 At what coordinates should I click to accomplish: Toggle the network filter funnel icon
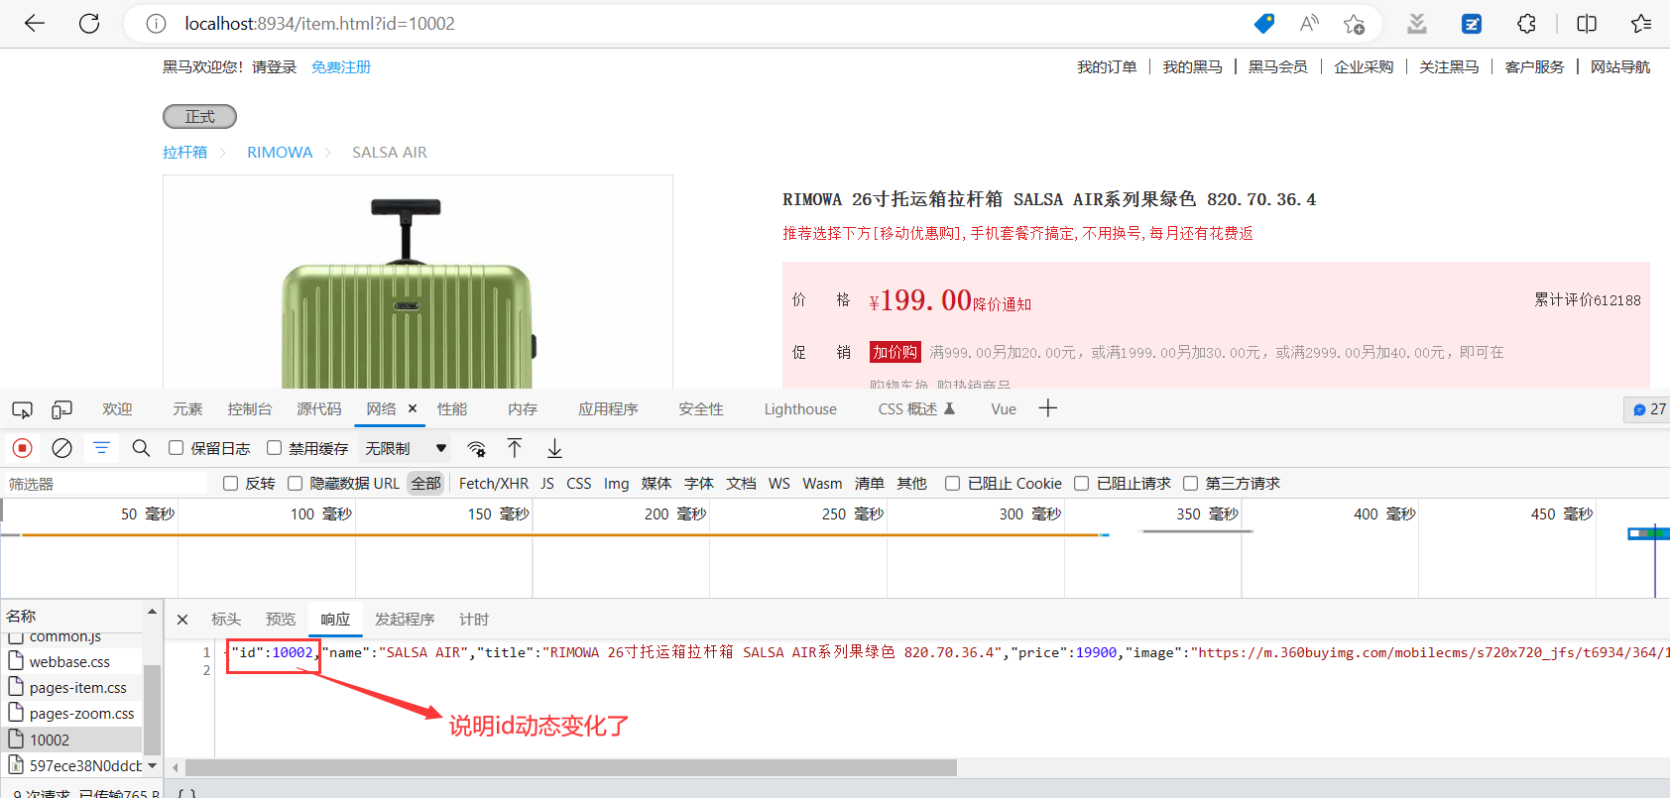point(101,448)
